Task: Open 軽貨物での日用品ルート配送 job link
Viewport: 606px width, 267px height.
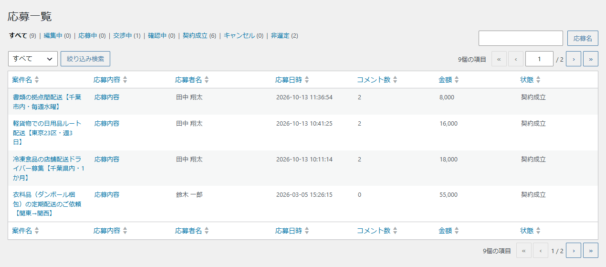Action: point(47,132)
